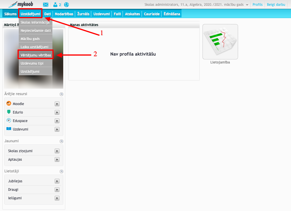Select Uzstādījumi submenu entry in dropdown
Viewport: 291px width, 211px height.
35,71
